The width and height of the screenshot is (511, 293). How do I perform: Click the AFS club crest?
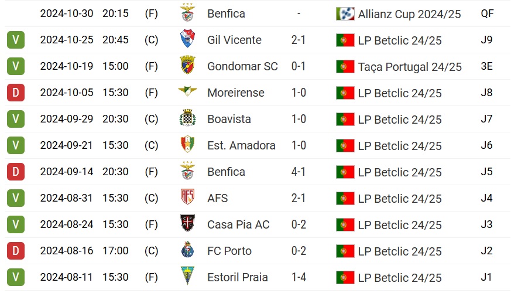[x=187, y=198]
